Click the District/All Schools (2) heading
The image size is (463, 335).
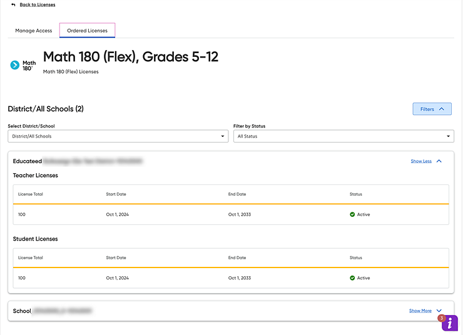tap(46, 109)
